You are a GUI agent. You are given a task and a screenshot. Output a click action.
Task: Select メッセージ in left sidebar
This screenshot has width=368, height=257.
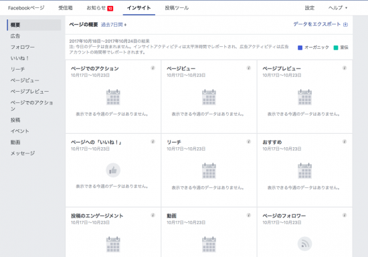[23, 153]
